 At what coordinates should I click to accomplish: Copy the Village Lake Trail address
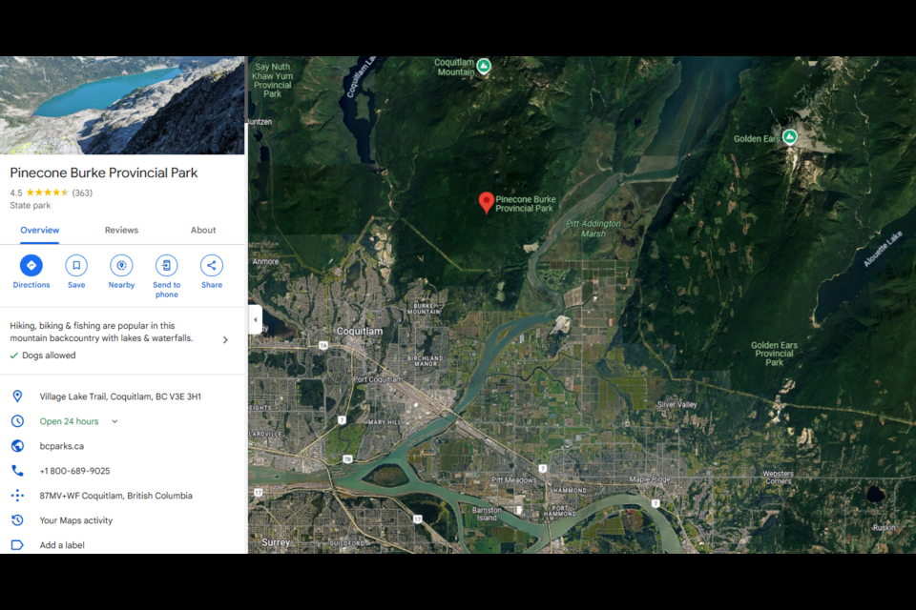[120, 396]
